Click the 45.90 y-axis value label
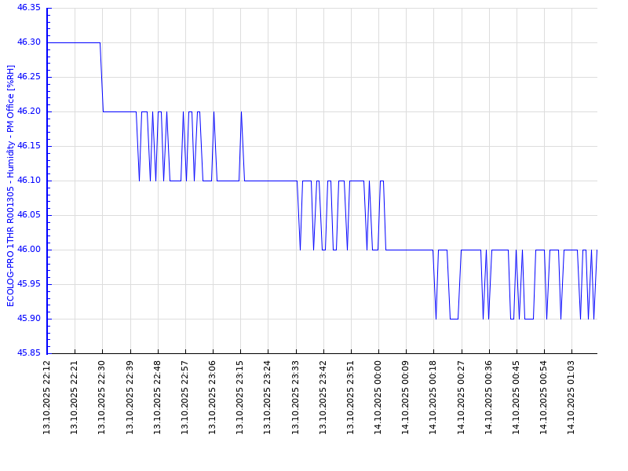 [x=28, y=319]
